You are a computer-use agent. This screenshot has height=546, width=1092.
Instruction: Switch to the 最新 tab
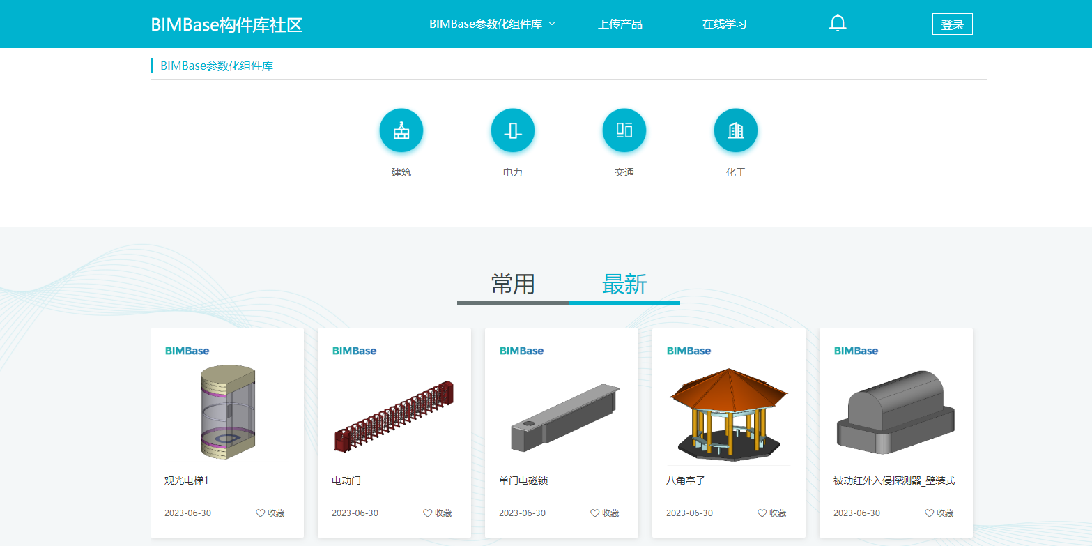coord(624,285)
